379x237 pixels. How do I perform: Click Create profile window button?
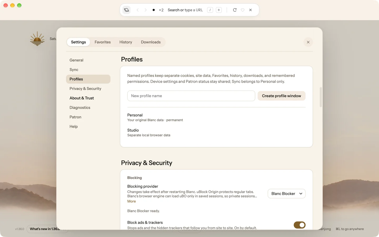point(281,96)
